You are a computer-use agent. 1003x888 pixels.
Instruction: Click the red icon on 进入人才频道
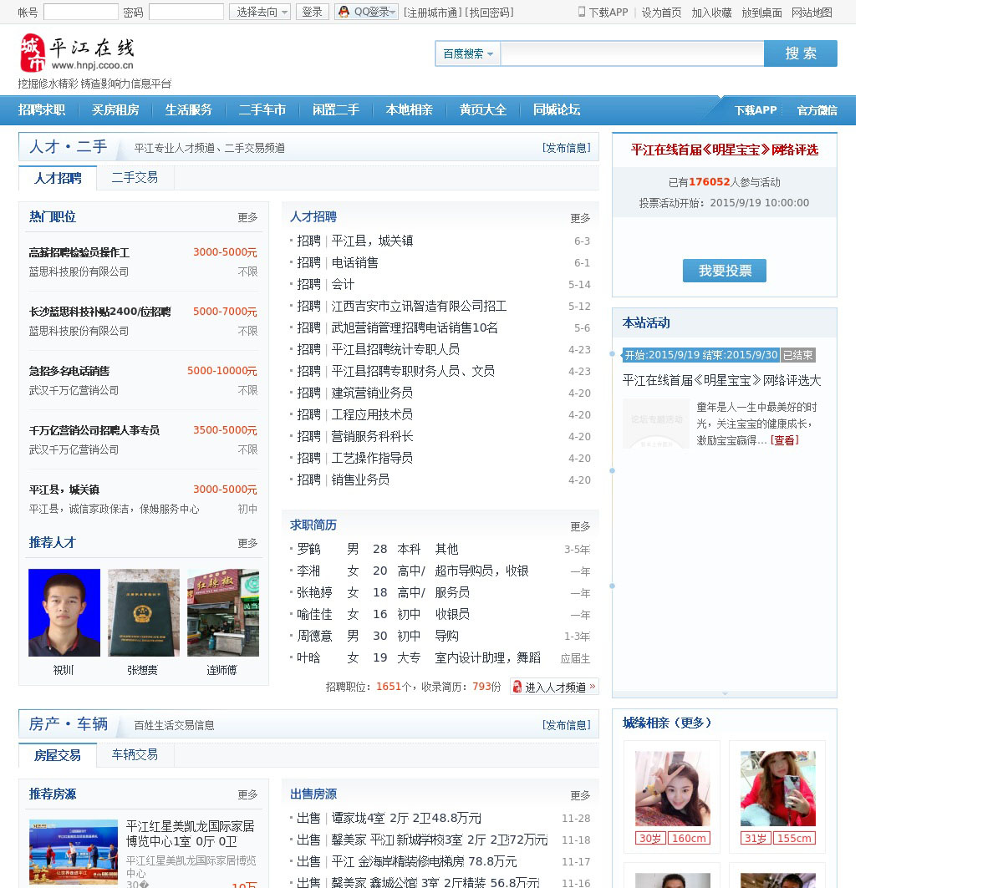tap(517, 687)
